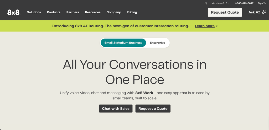Click the Chat with Sales button
Viewport: 269px width, 130px height.
[x=116, y=109]
